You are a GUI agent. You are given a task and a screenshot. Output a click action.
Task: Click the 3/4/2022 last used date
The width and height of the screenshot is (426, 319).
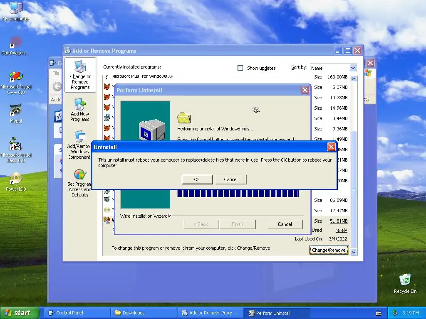point(338,239)
